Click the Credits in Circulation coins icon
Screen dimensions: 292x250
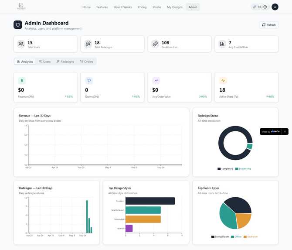(x=155, y=44)
